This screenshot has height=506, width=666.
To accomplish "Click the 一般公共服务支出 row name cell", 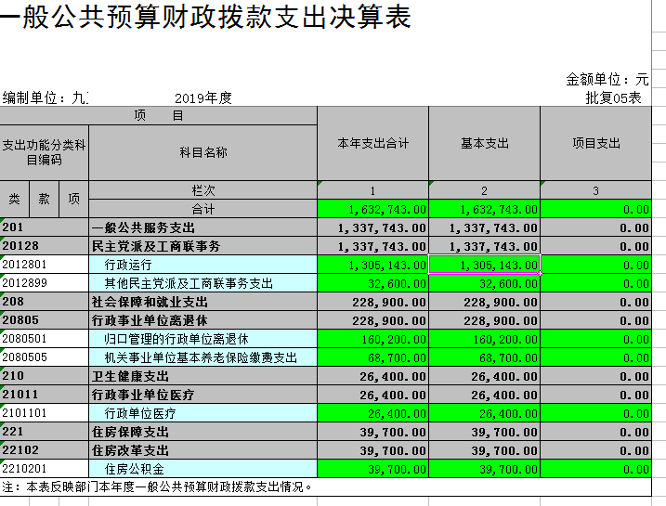I will click(202, 227).
